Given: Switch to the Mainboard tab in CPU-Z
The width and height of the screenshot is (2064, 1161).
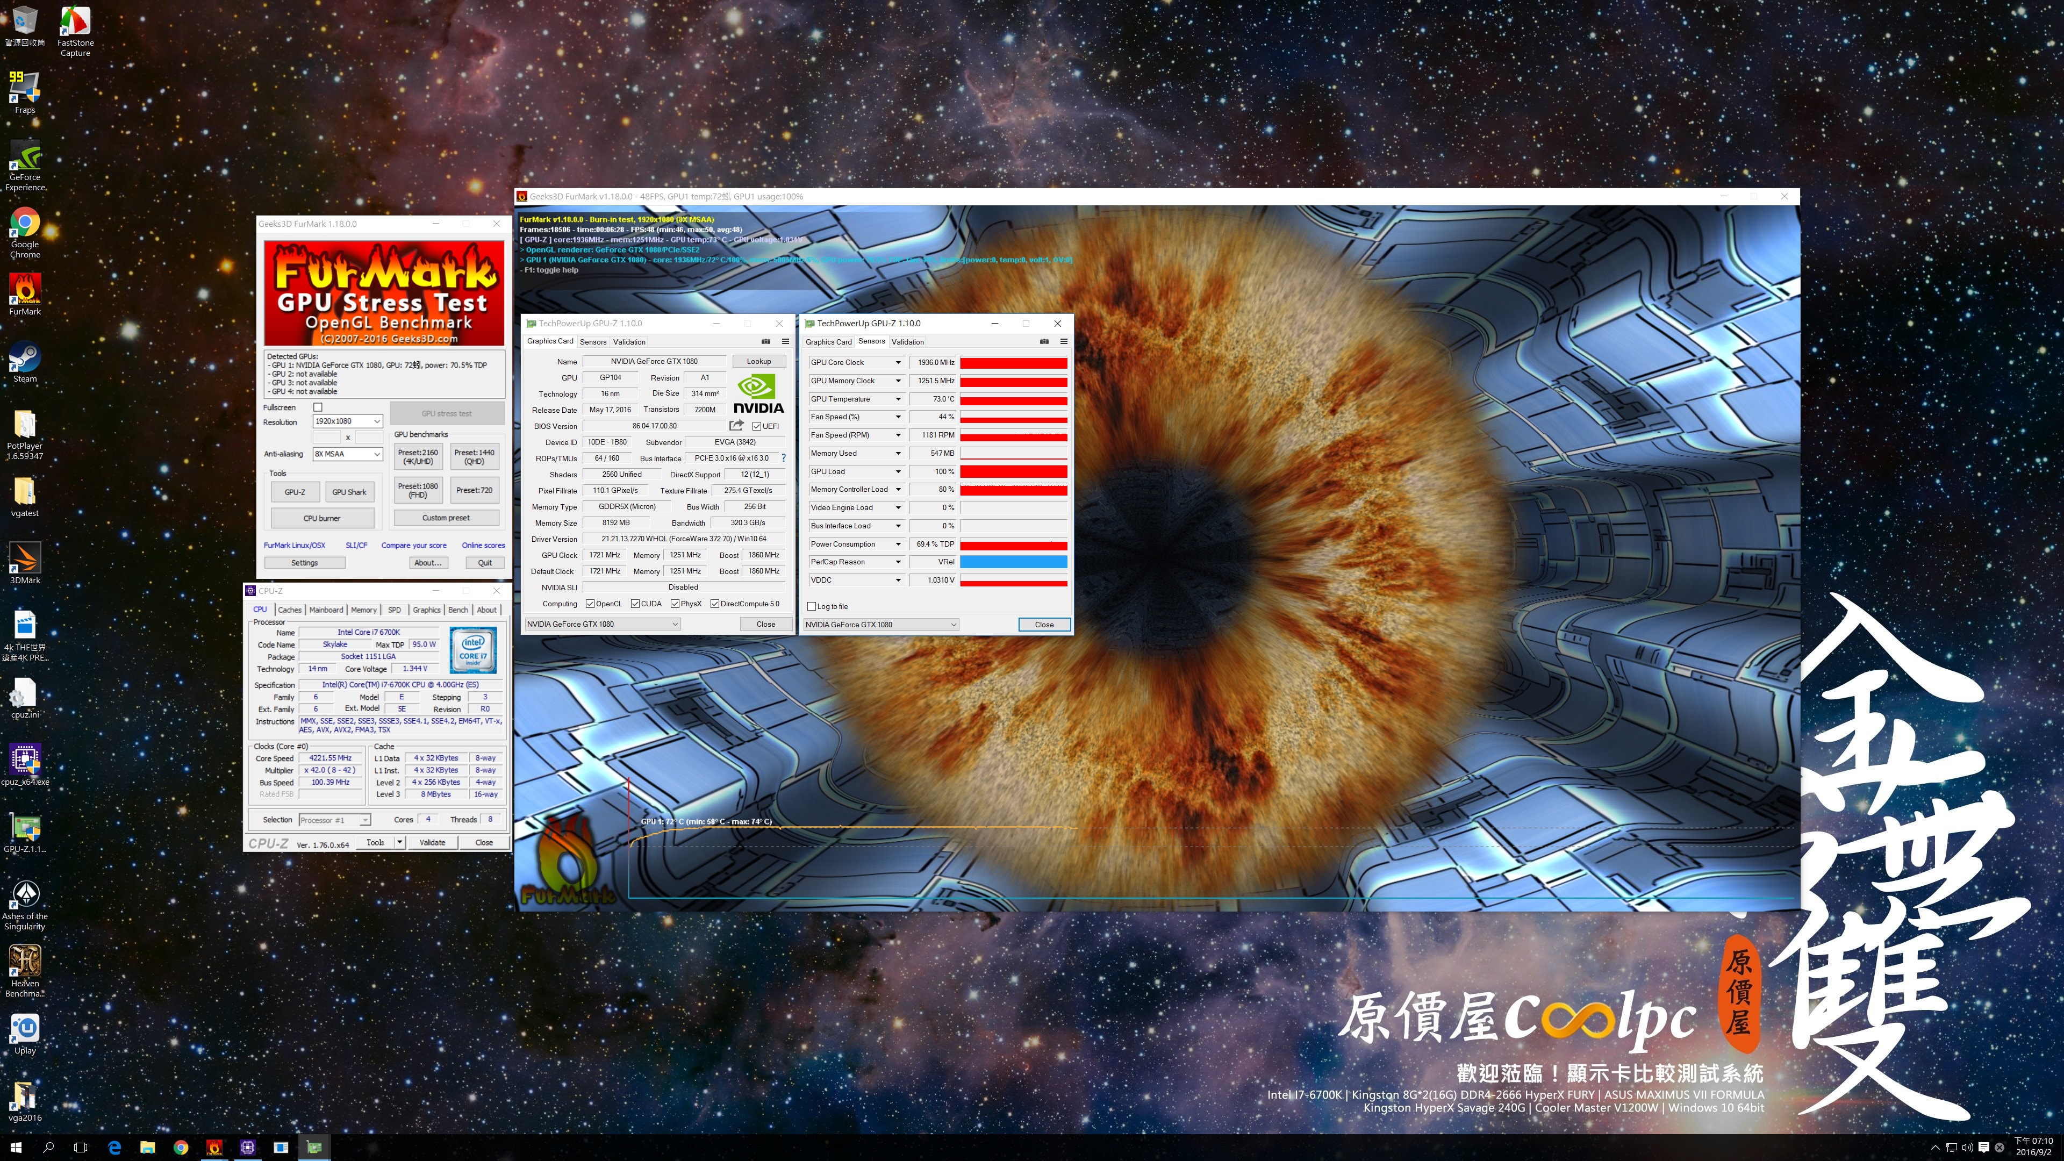Looking at the screenshot, I should tap(326, 610).
